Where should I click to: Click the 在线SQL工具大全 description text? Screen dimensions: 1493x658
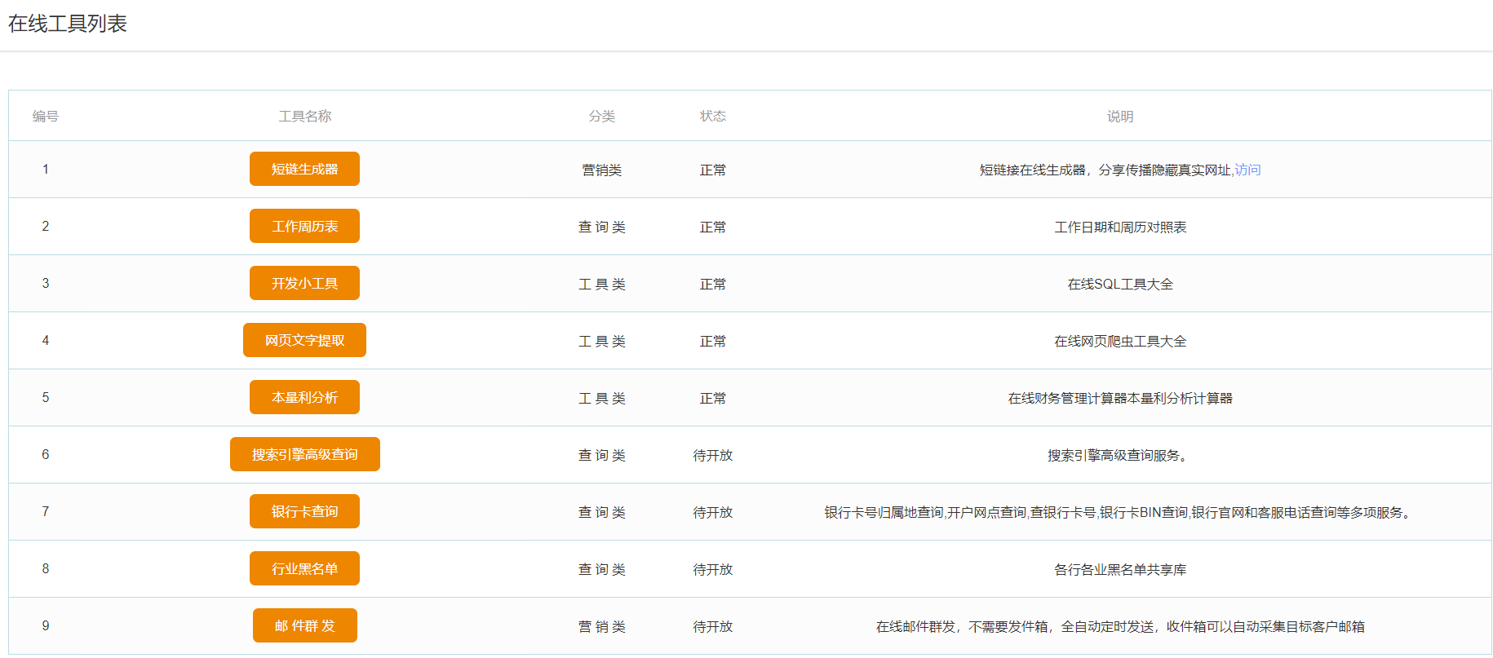tap(1119, 284)
